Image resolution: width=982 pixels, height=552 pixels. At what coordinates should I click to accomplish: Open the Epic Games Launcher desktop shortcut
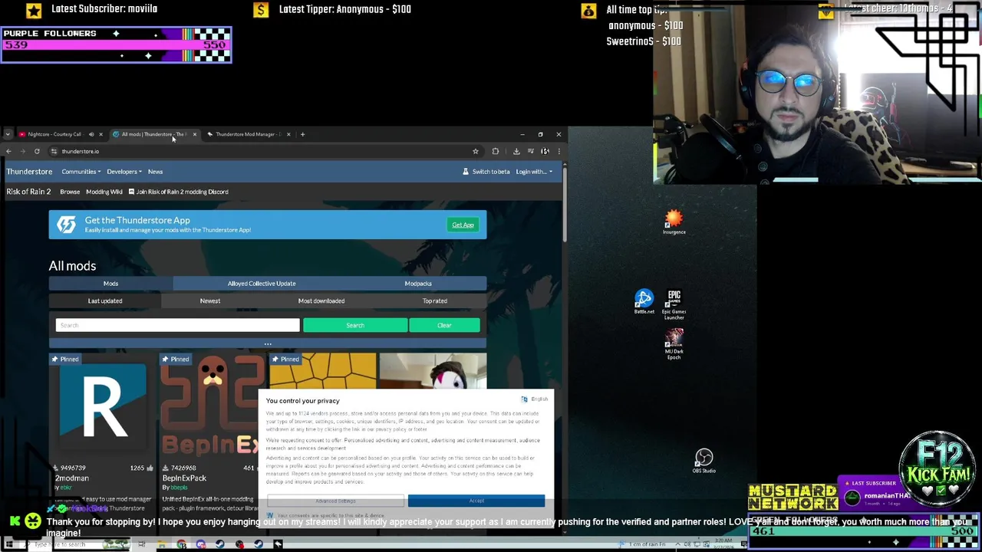tap(674, 304)
